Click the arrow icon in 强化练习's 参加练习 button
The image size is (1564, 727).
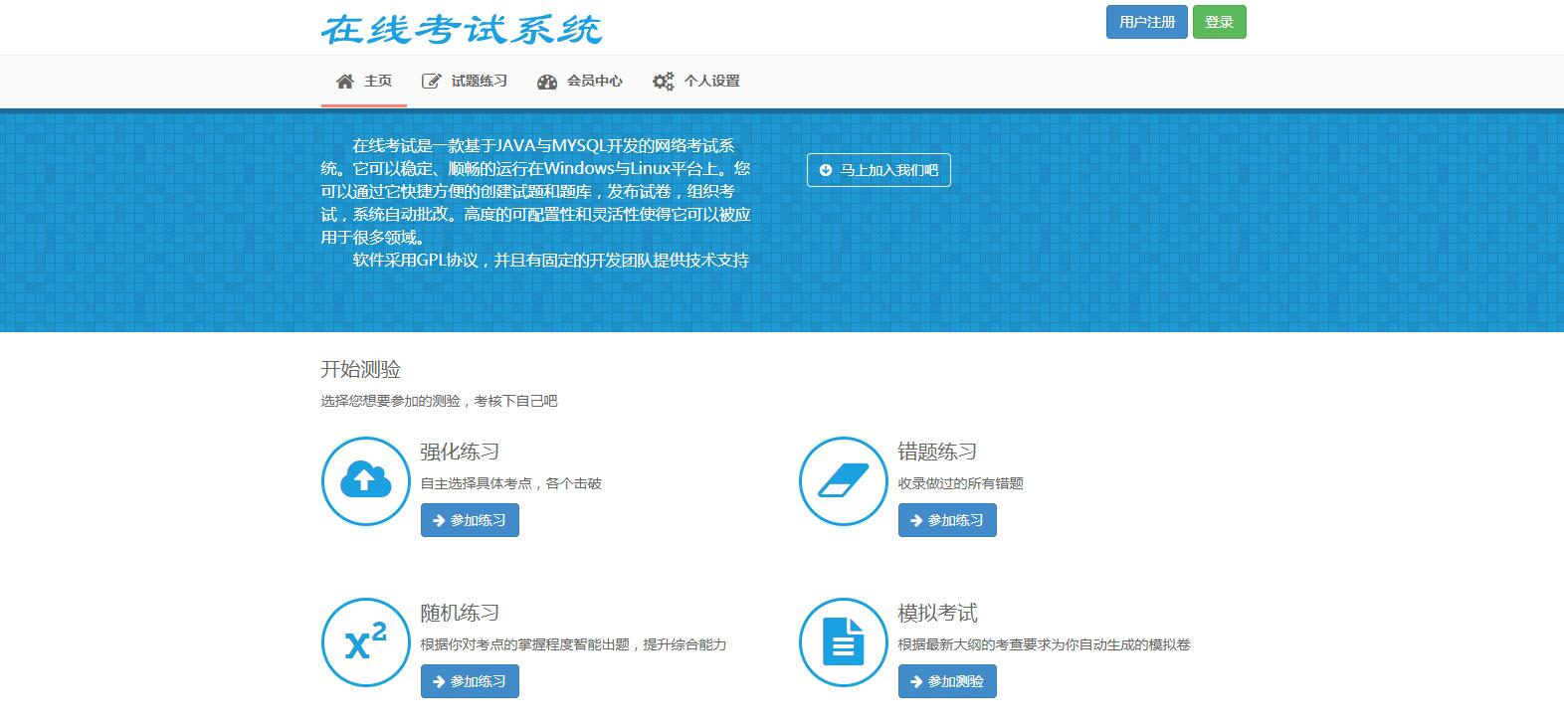pyautogui.click(x=439, y=520)
